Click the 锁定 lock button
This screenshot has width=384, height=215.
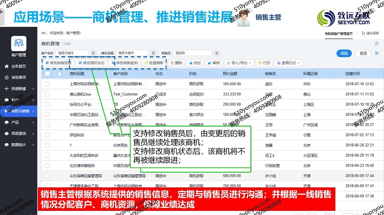[195, 63]
